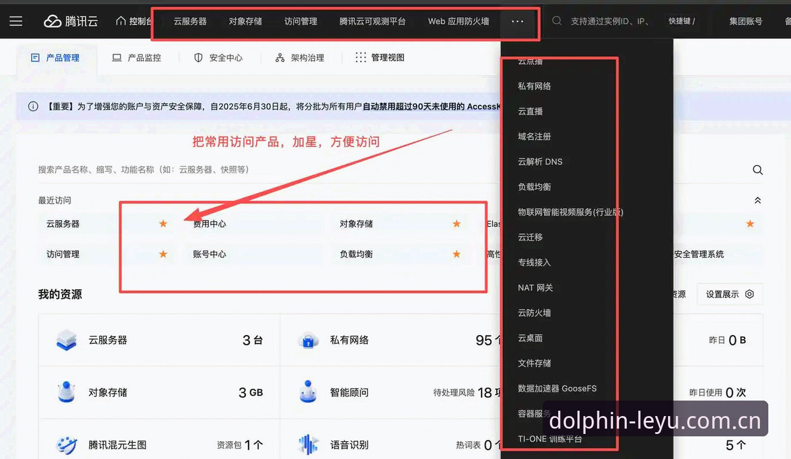Click the product search magnifier icon

[758, 170]
